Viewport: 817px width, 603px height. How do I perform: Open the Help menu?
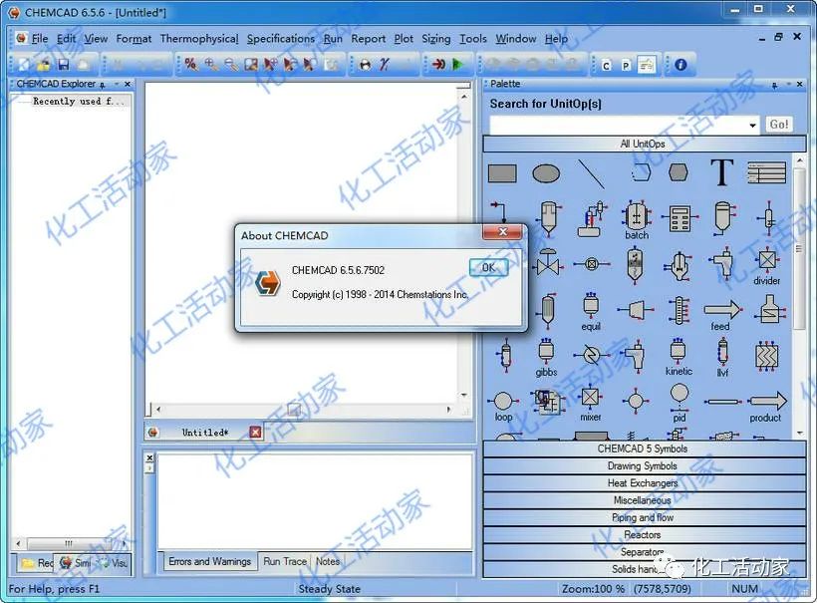click(x=557, y=39)
